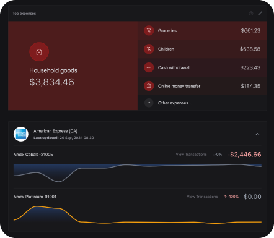Screen dimensions: 274x238
Task: Click the Amex Cobalt -21005 account name
Action: tap(33, 155)
